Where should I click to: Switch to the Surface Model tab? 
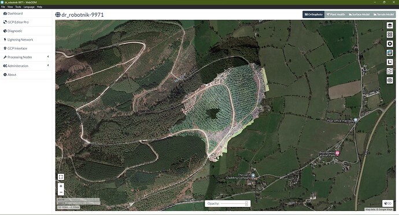359,14
